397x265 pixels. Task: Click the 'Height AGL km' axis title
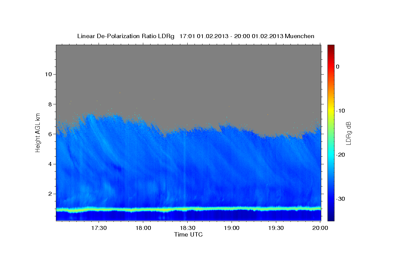click(38, 133)
